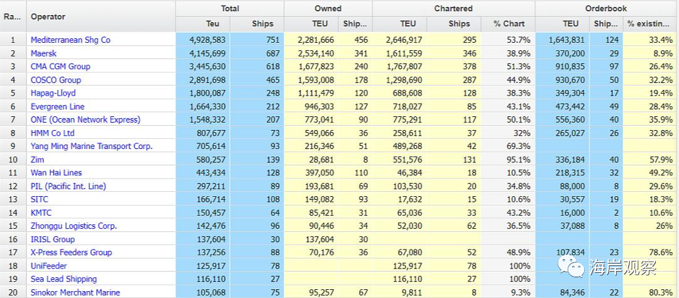Sort by % existing column header
The height and width of the screenshot is (298, 679).
coord(648,24)
